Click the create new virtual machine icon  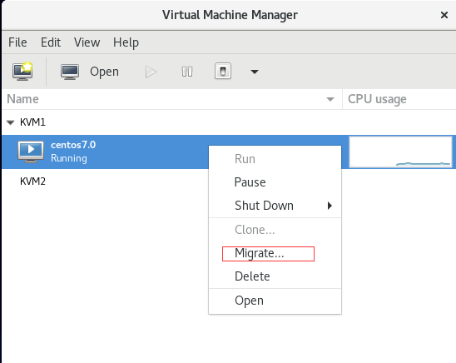(22, 72)
